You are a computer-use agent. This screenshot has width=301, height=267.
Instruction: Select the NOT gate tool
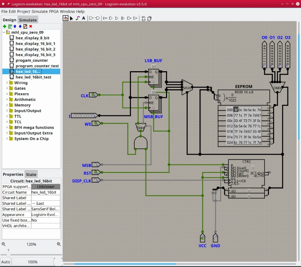(x=105, y=18)
